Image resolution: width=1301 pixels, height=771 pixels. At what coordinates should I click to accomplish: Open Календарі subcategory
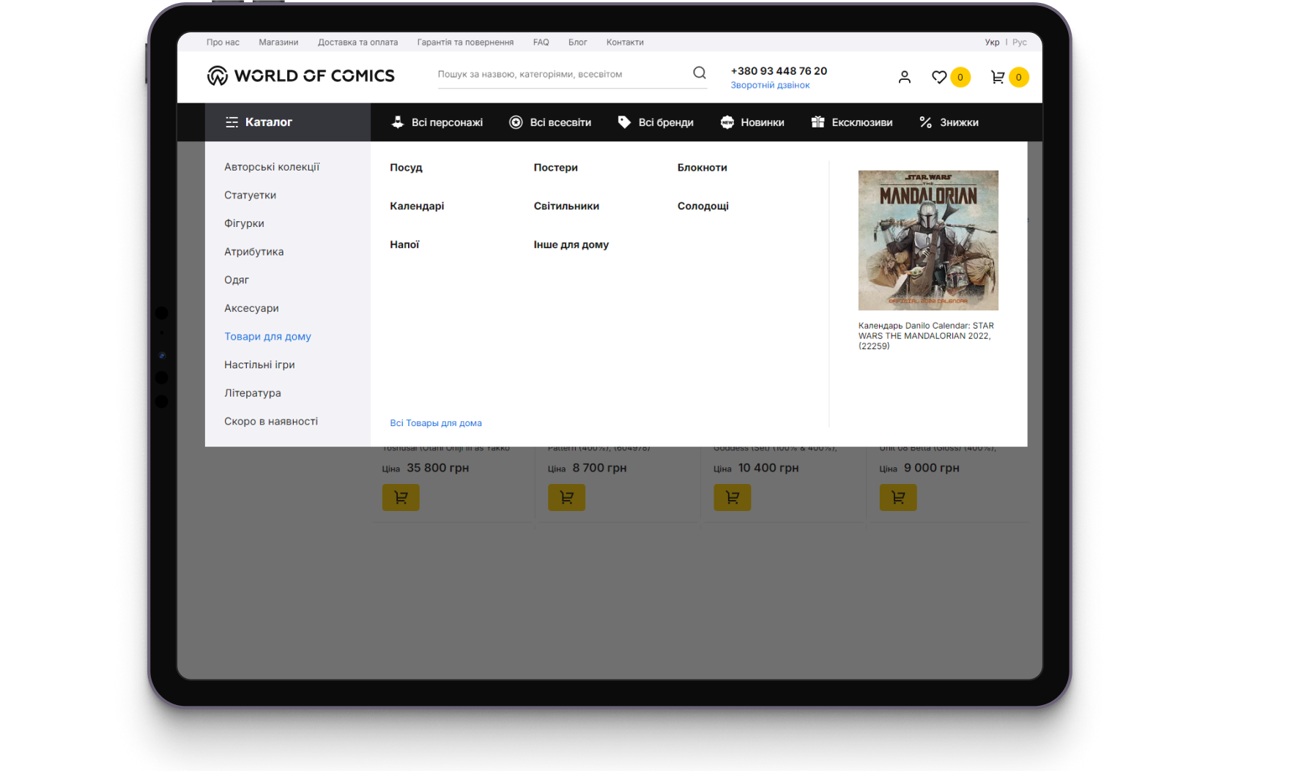(417, 206)
